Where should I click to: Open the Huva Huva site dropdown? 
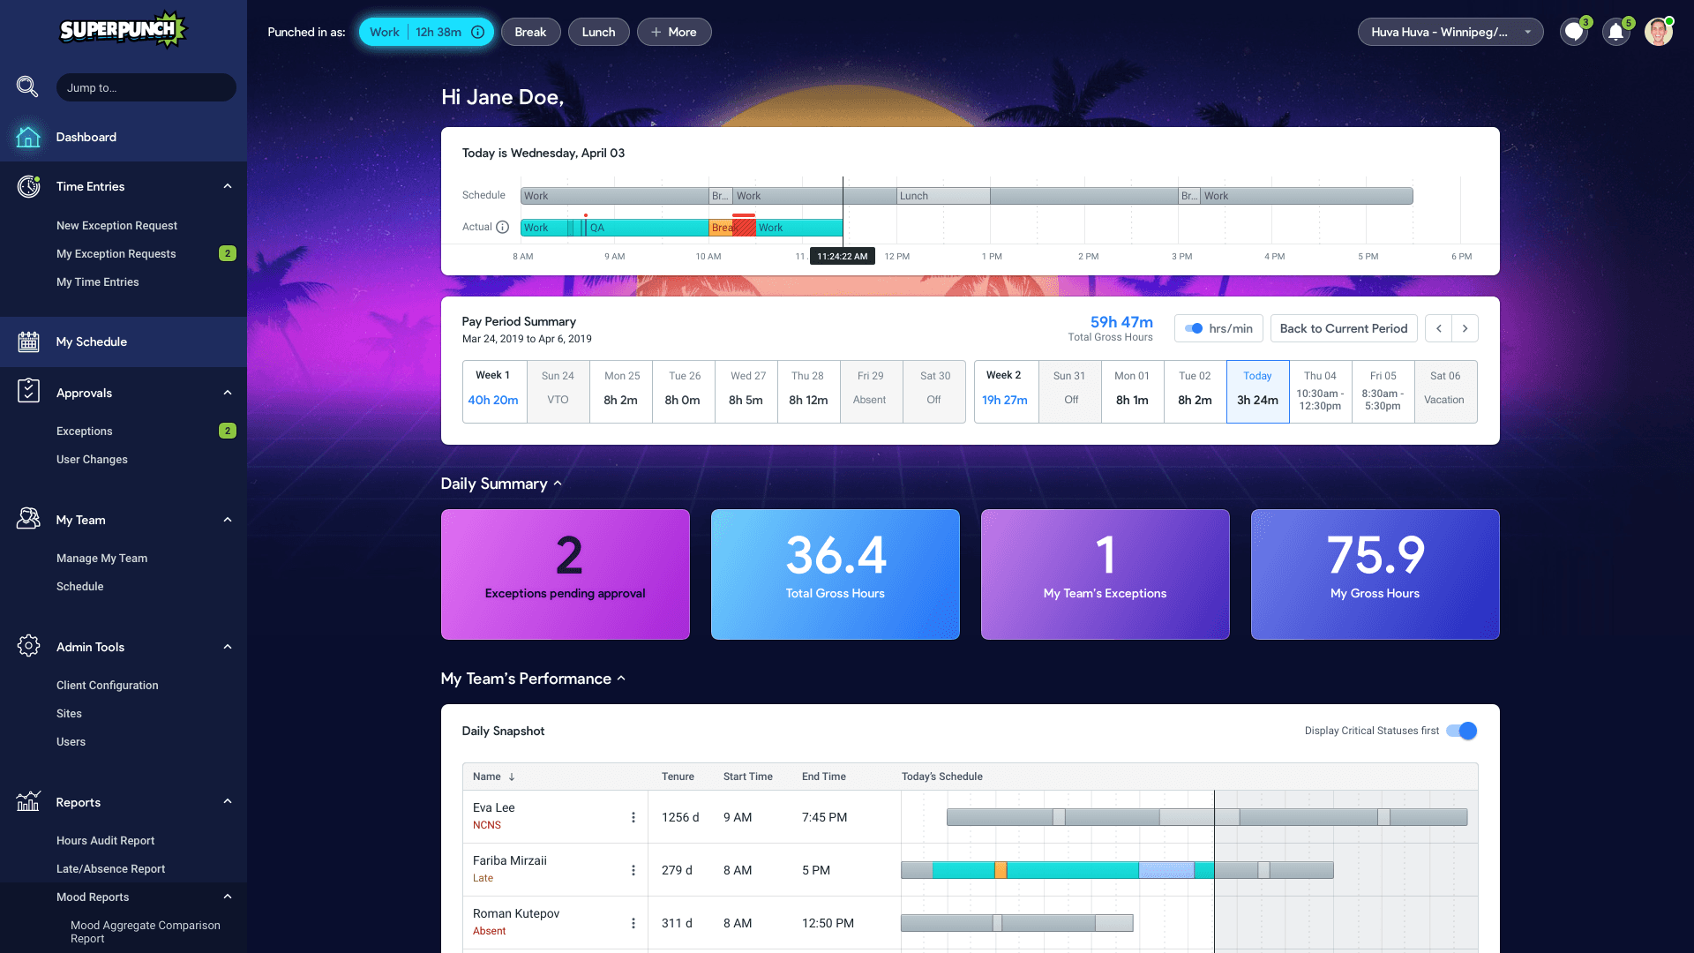tap(1450, 32)
